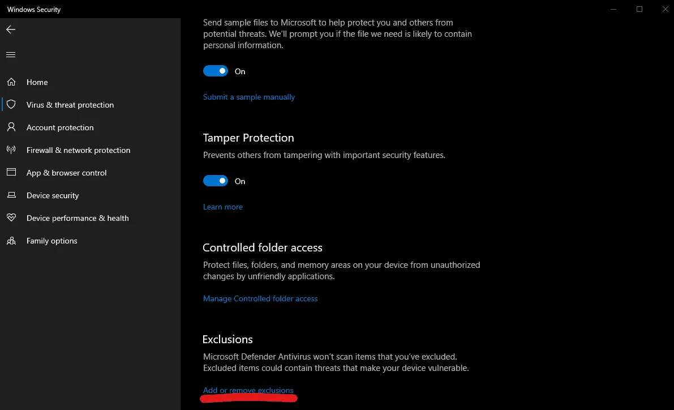The image size is (674, 410).
Task: Open the hamburger navigation menu
Action: [x=11, y=54]
